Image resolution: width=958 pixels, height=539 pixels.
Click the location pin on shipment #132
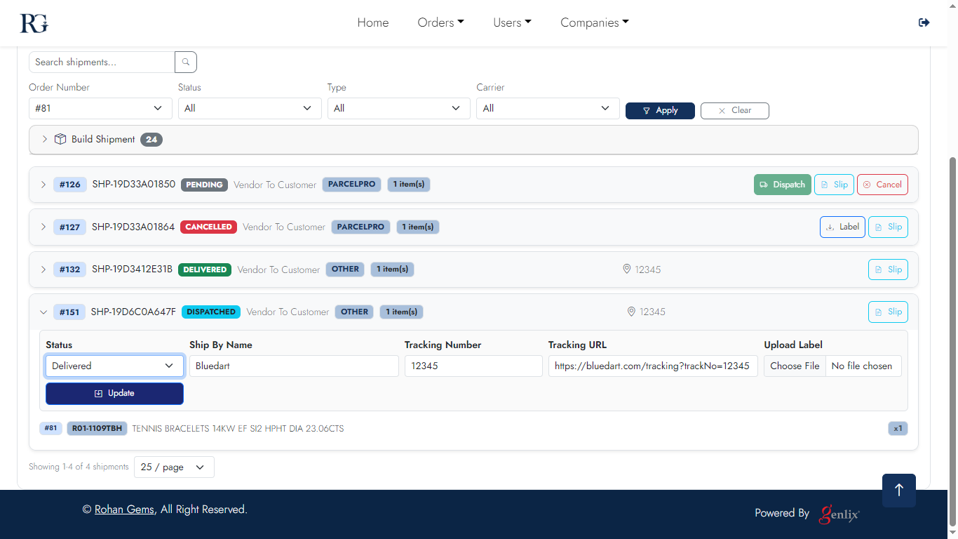pyautogui.click(x=627, y=269)
